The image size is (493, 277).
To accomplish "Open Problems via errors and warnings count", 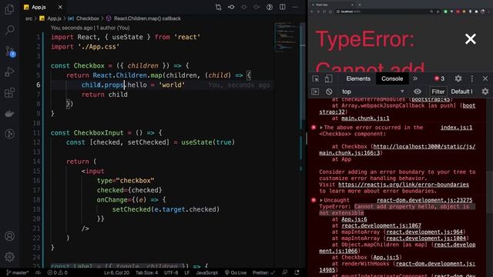I will pos(57,272).
